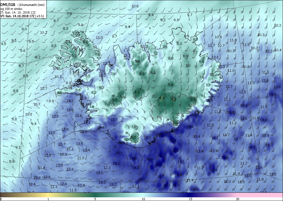The image size is (283, 201).
Task: Click the color scale label "5"
Action: pos(95,199)
